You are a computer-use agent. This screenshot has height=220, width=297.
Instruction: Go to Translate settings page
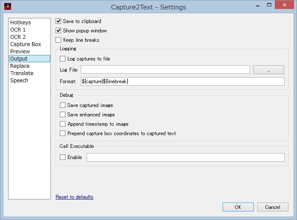[22, 73]
